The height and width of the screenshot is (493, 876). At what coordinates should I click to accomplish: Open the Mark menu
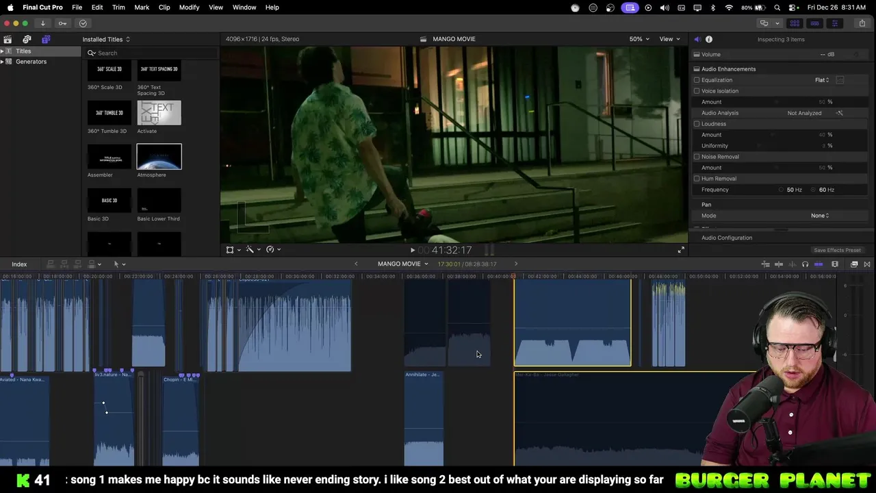tap(142, 8)
